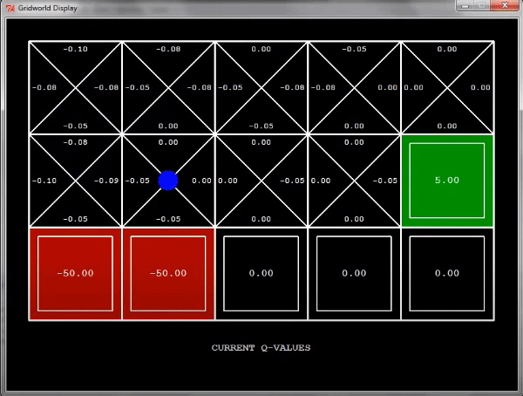
Task: Click the 0.00 cell directly left of bottom-right cell
Action: pos(354,274)
